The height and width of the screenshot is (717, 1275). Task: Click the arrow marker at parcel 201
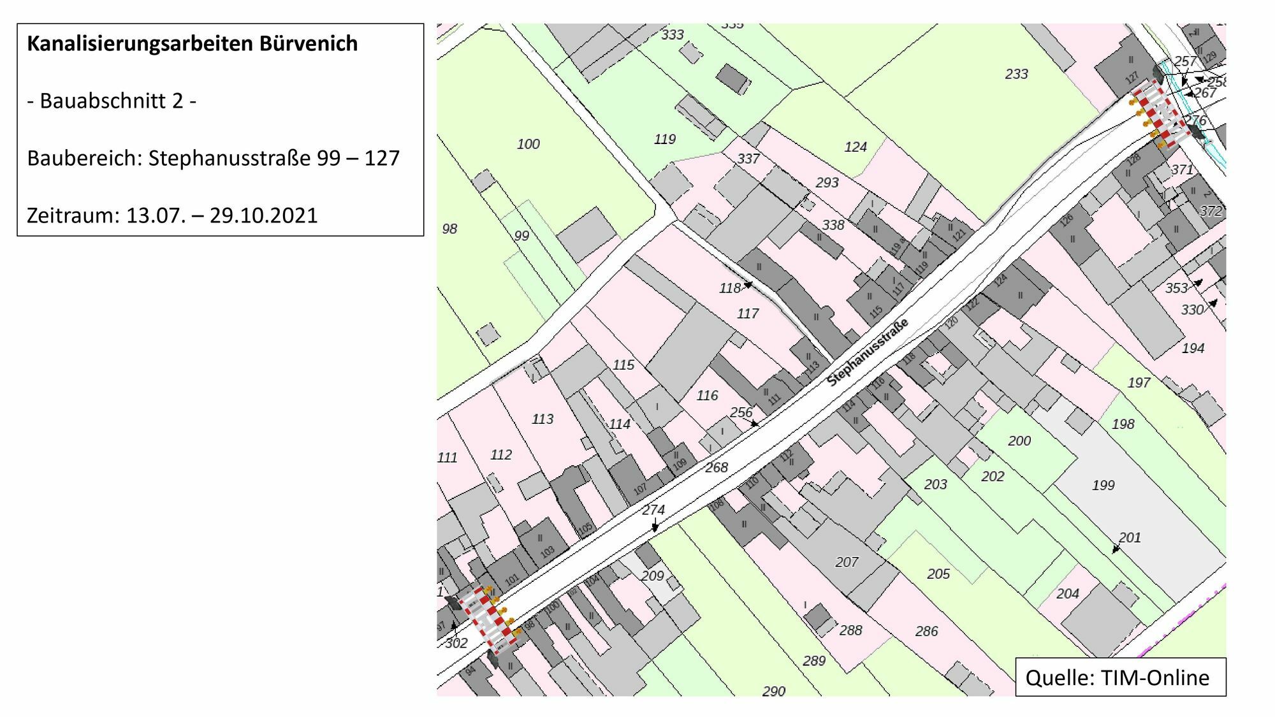tap(1116, 549)
